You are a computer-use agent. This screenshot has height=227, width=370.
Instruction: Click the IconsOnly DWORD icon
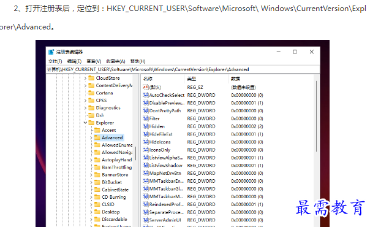tap(146, 150)
